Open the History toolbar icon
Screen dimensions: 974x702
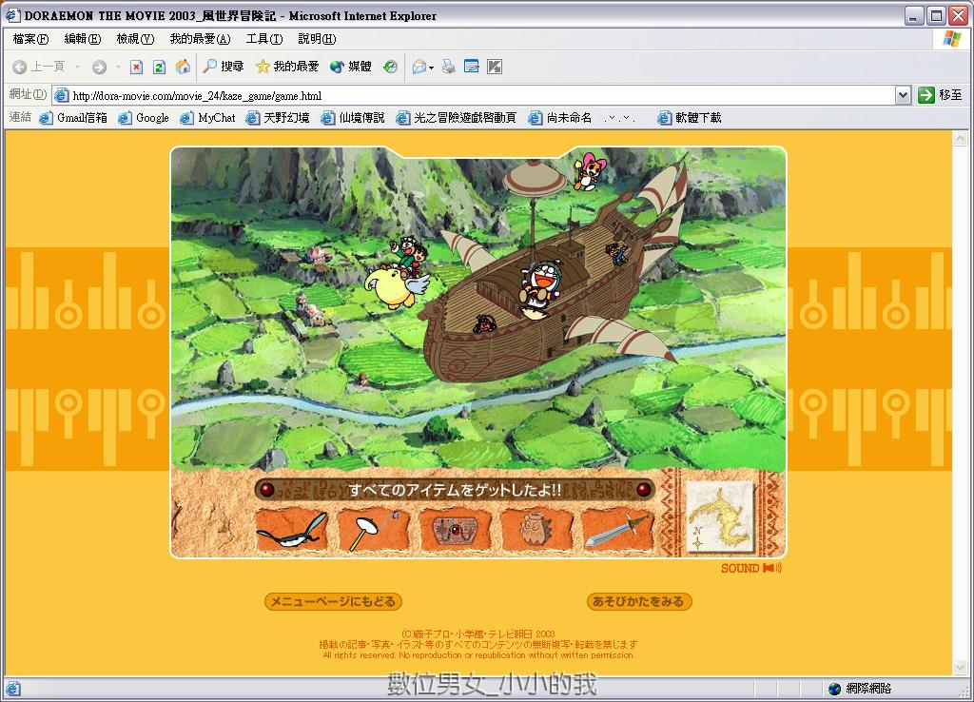click(390, 67)
